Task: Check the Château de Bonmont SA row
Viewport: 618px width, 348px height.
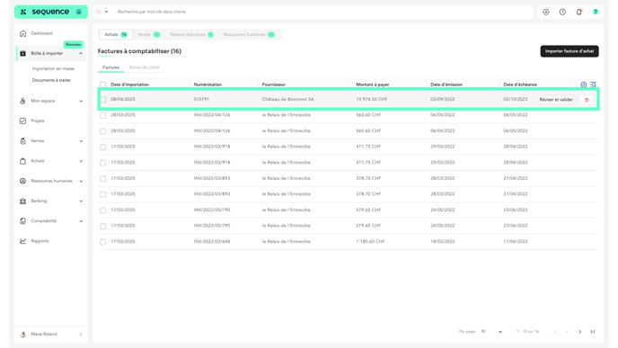Action: pos(103,100)
